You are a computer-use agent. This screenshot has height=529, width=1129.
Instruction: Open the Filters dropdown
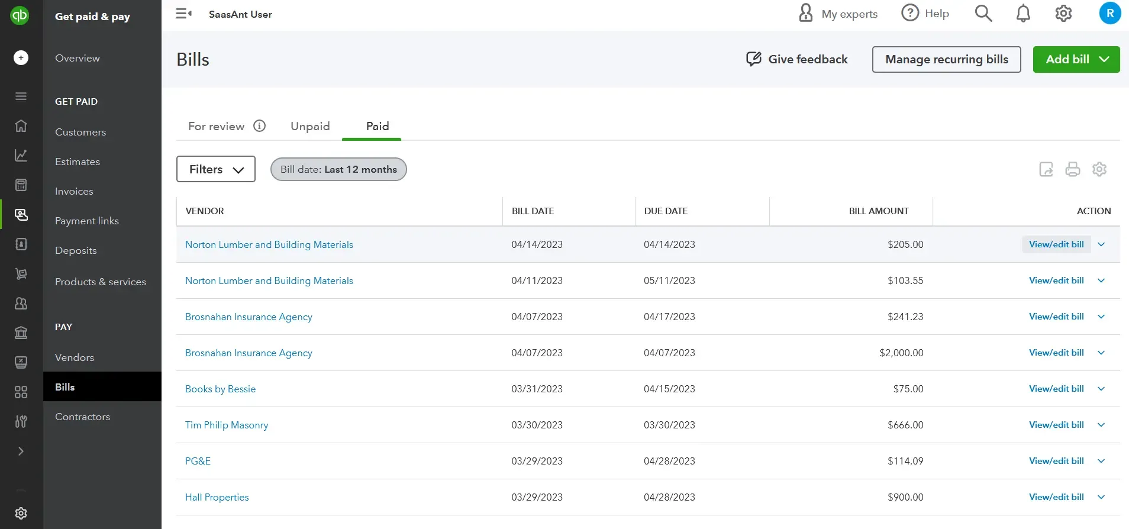tap(216, 169)
